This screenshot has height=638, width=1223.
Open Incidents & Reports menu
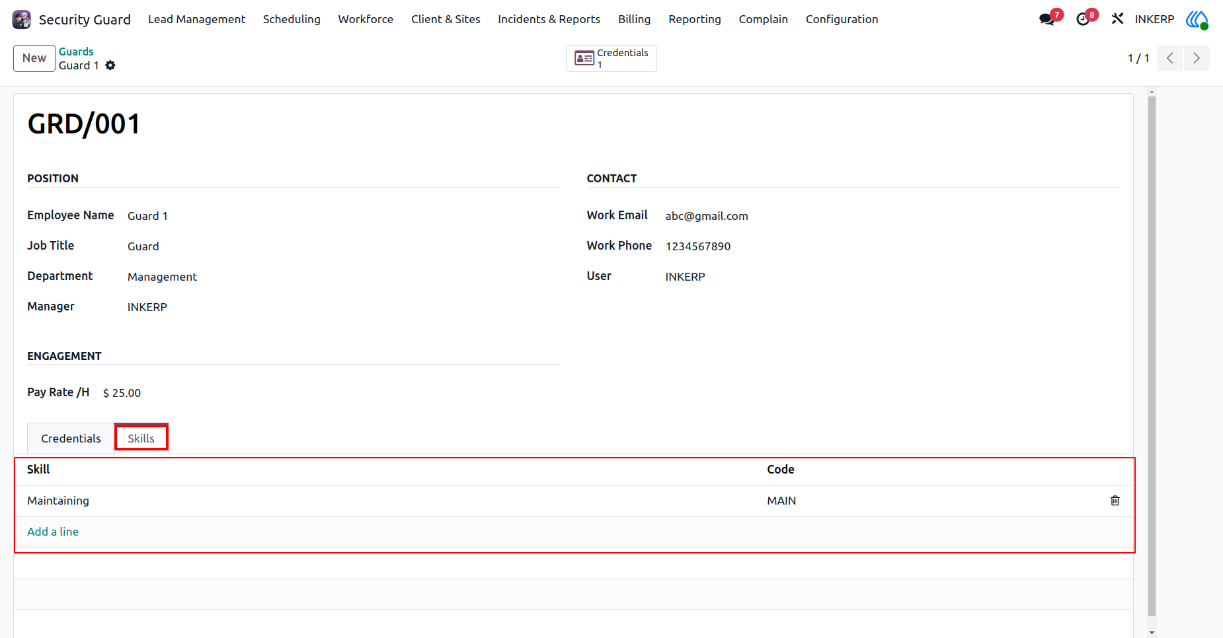549,19
